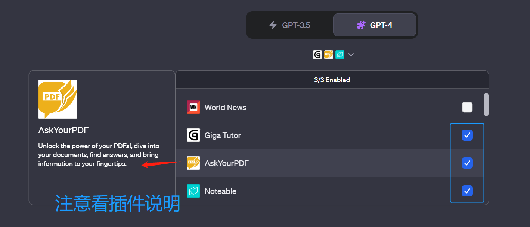Click the AskYourPDF plugin description text
The height and width of the screenshot is (227, 530).
tap(99, 155)
